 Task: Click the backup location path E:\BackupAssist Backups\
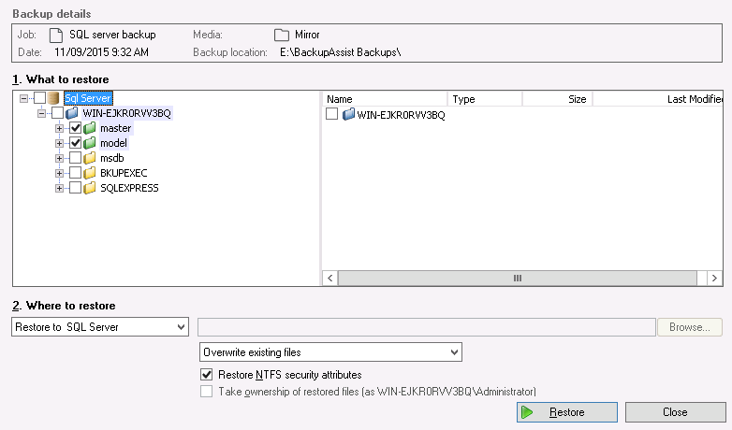tap(341, 52)
